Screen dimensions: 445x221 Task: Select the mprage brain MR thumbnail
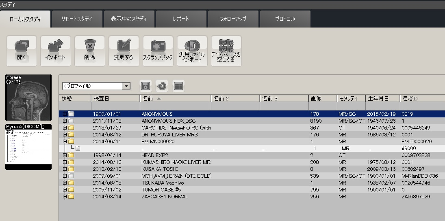pos(28,98)
